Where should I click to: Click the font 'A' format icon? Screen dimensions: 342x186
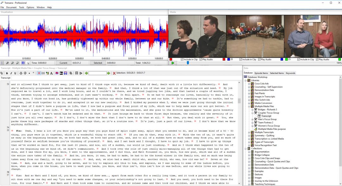pyautogui.click(x=51, y=73)
